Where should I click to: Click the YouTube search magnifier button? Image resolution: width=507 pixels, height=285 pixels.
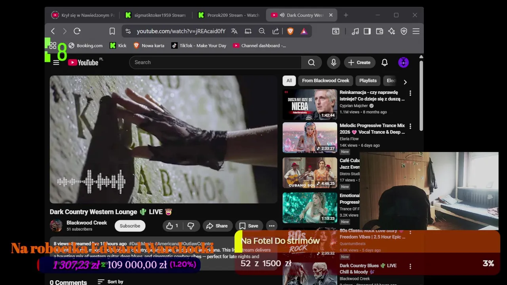[312, 62]
